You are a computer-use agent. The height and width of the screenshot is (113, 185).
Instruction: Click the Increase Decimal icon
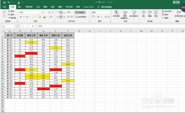point(106,17)
